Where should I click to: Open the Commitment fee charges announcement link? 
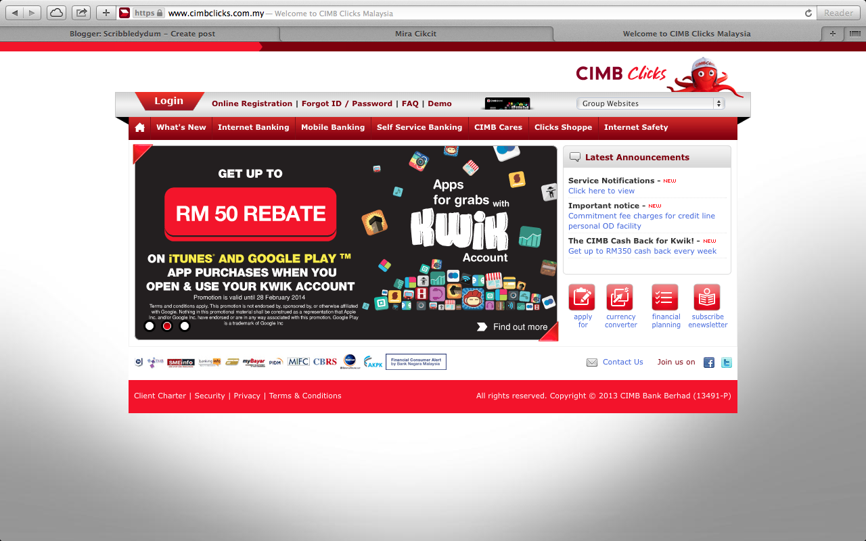(x=641, y=221)
